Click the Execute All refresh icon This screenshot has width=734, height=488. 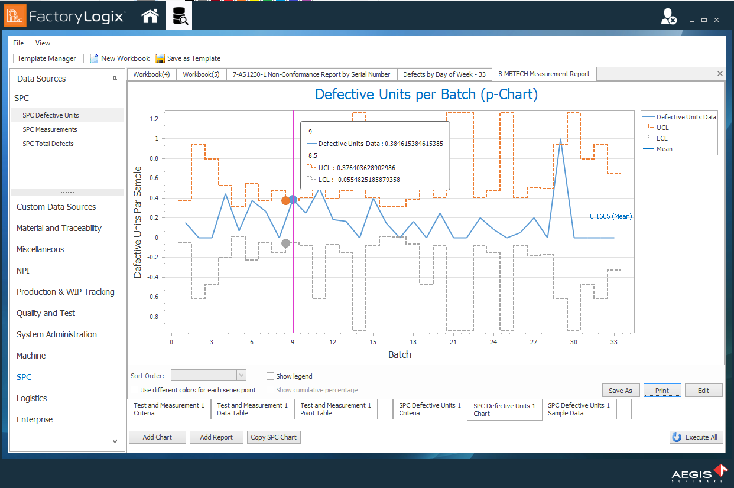pos(677,437)
